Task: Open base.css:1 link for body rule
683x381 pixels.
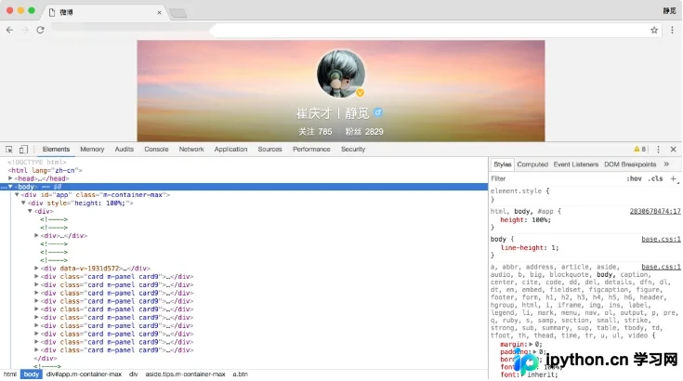Action: click(x=661, y=239)
